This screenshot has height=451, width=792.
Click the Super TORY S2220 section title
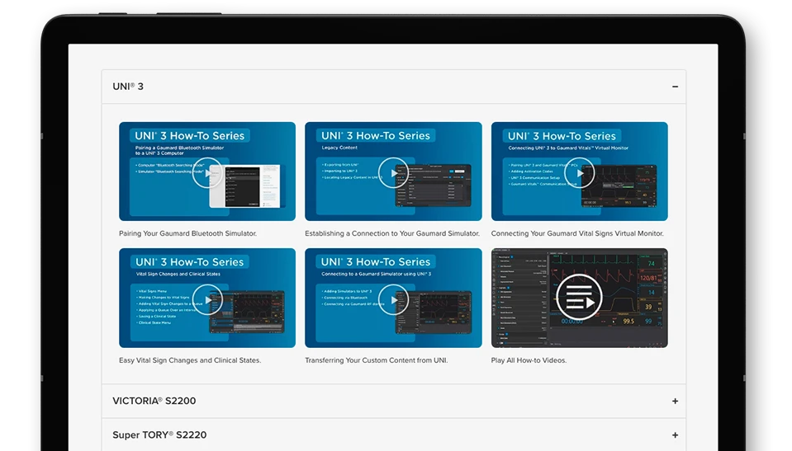[x=159, y=435]
